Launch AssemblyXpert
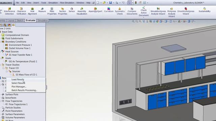The height and width of the screenshot is (121, 216). 95,10
